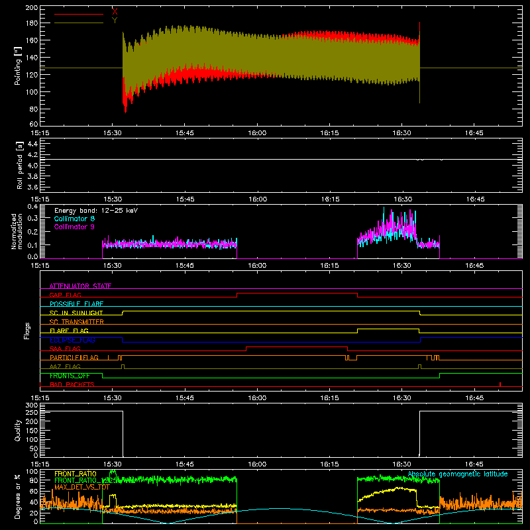Viewport: 530px width, 530px height.
Task: Click the 16:00 label under Pointing panel
Action: (x=257, y=133)
